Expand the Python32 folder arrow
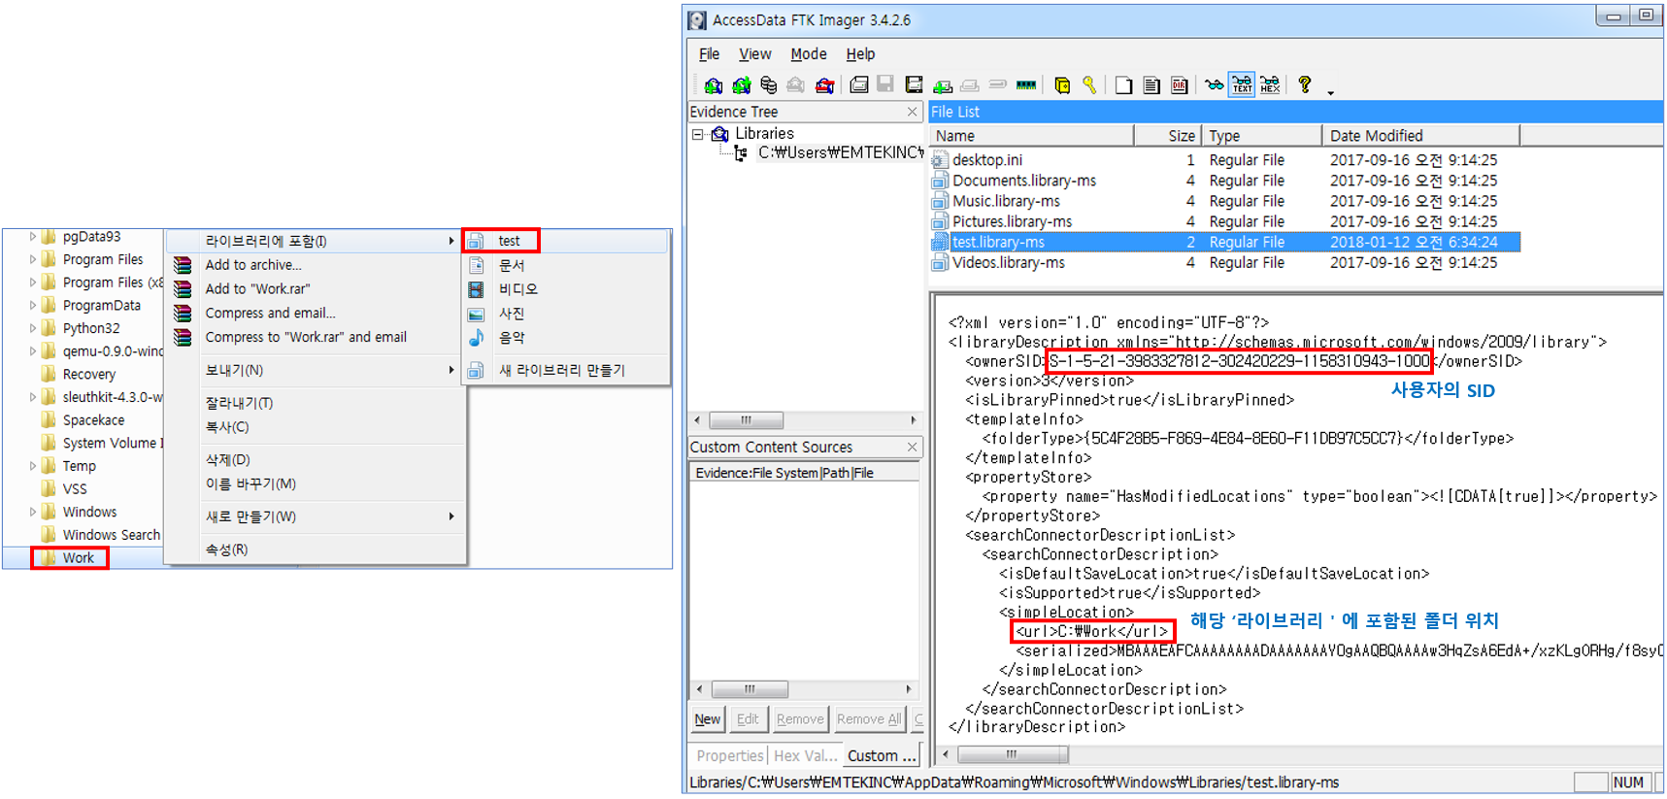This screenshot has height=799, width=1667. pos(32,328)
